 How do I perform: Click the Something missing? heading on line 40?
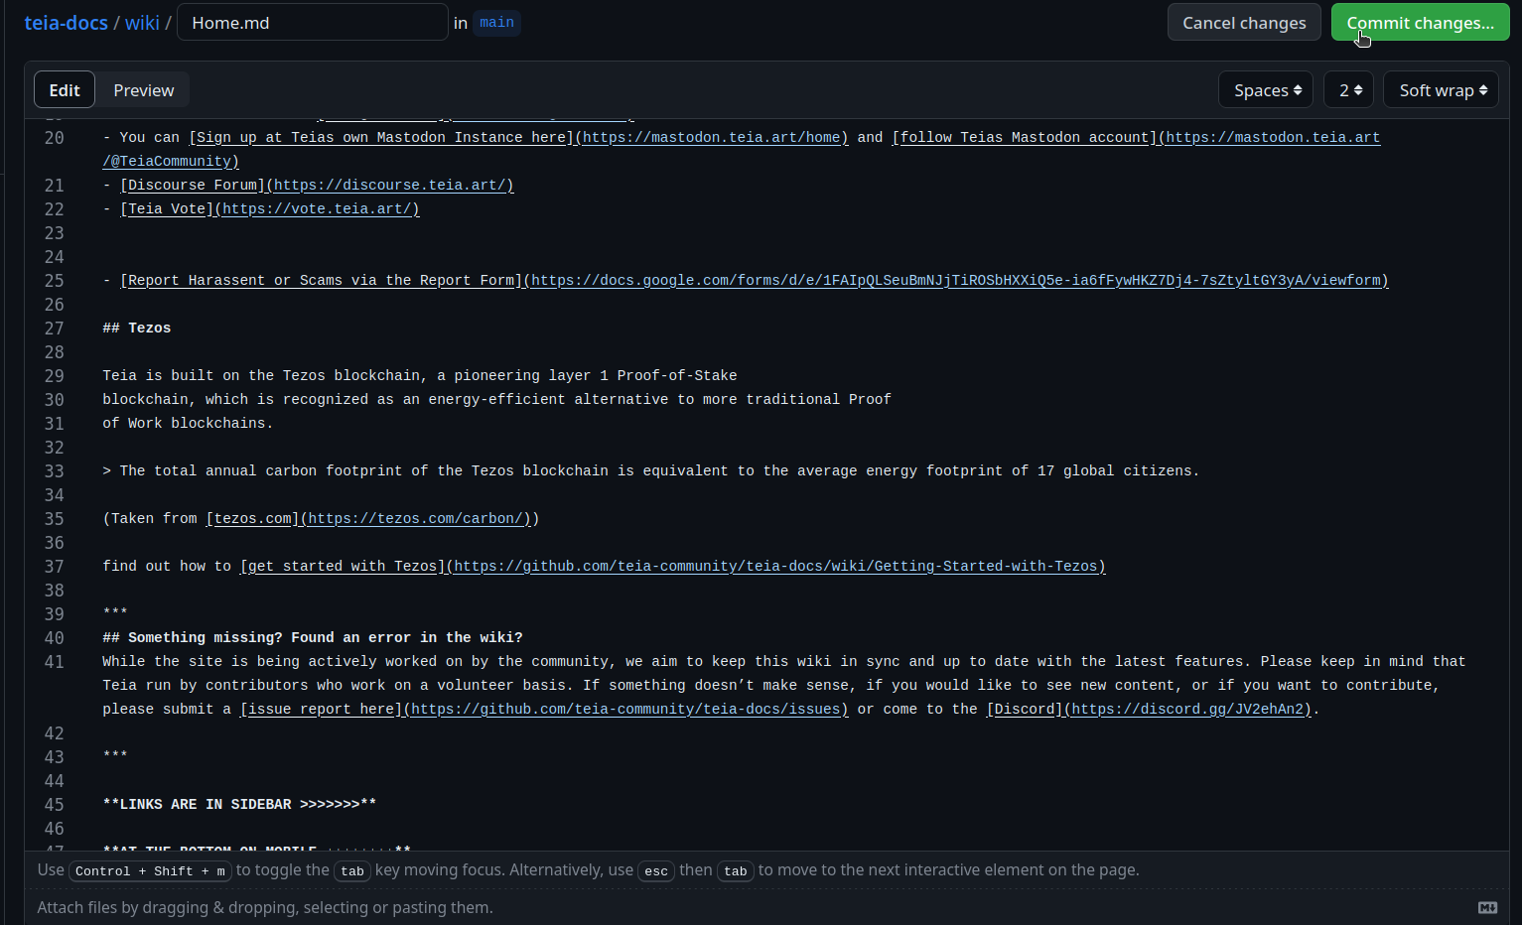tap(313, 638)
